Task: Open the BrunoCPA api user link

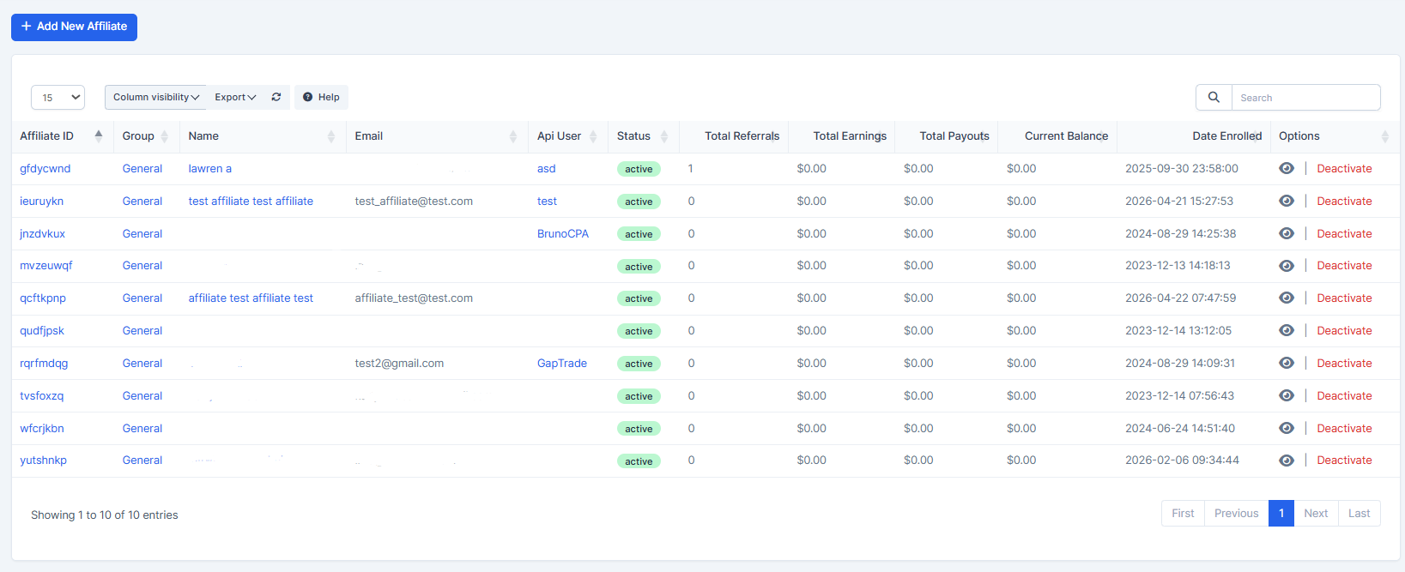Action: tap(562, 234)
